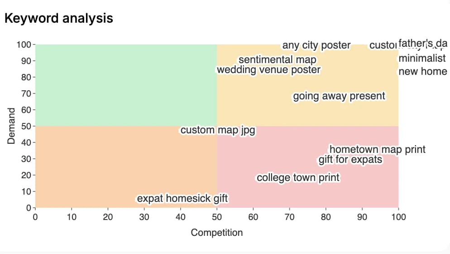Click the 'any city poster' keyword label
The width and height of the screenshot is (450, 254).
tap(316, 45)
